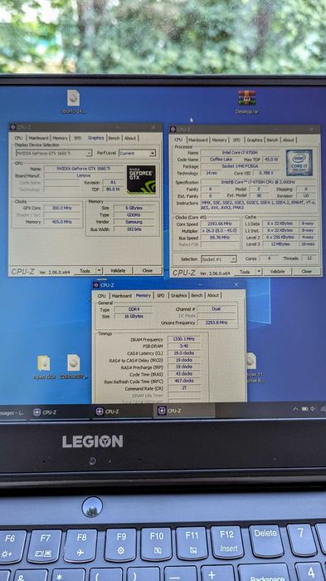Image resolution: width=326 pixels, height=581 pixels.
Task: Click the Channel # Dual value
Action: [217, 309]
